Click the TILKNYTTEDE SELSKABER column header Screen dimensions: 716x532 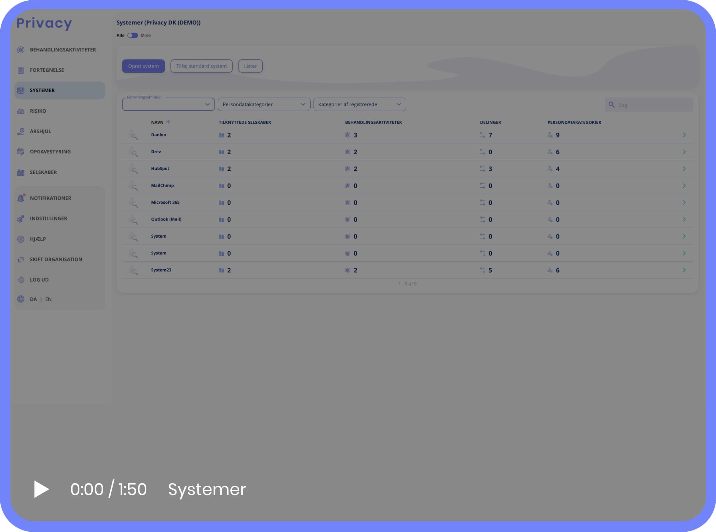click(x=245, y=122)
